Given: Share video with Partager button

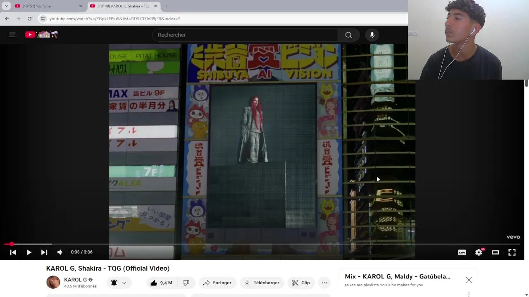Looking at the screenshot, I should [217, 283].
